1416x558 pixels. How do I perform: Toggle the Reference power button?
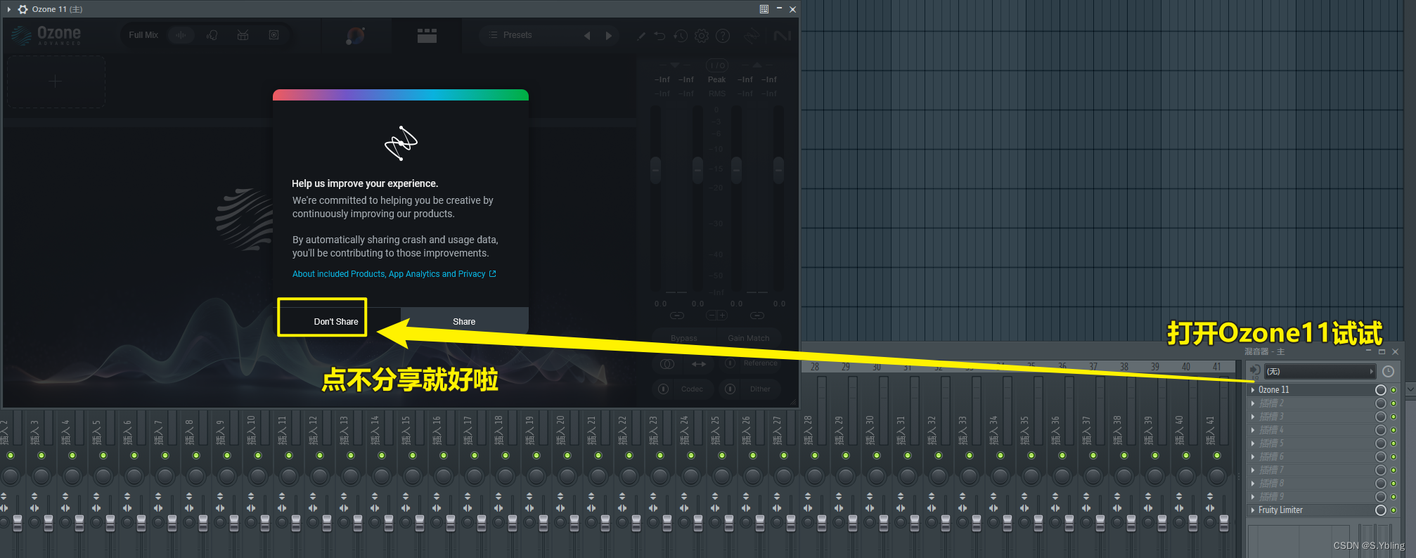pyautogui.click(x=730, y=363)
